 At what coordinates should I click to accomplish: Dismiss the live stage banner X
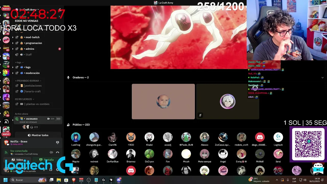59,17
